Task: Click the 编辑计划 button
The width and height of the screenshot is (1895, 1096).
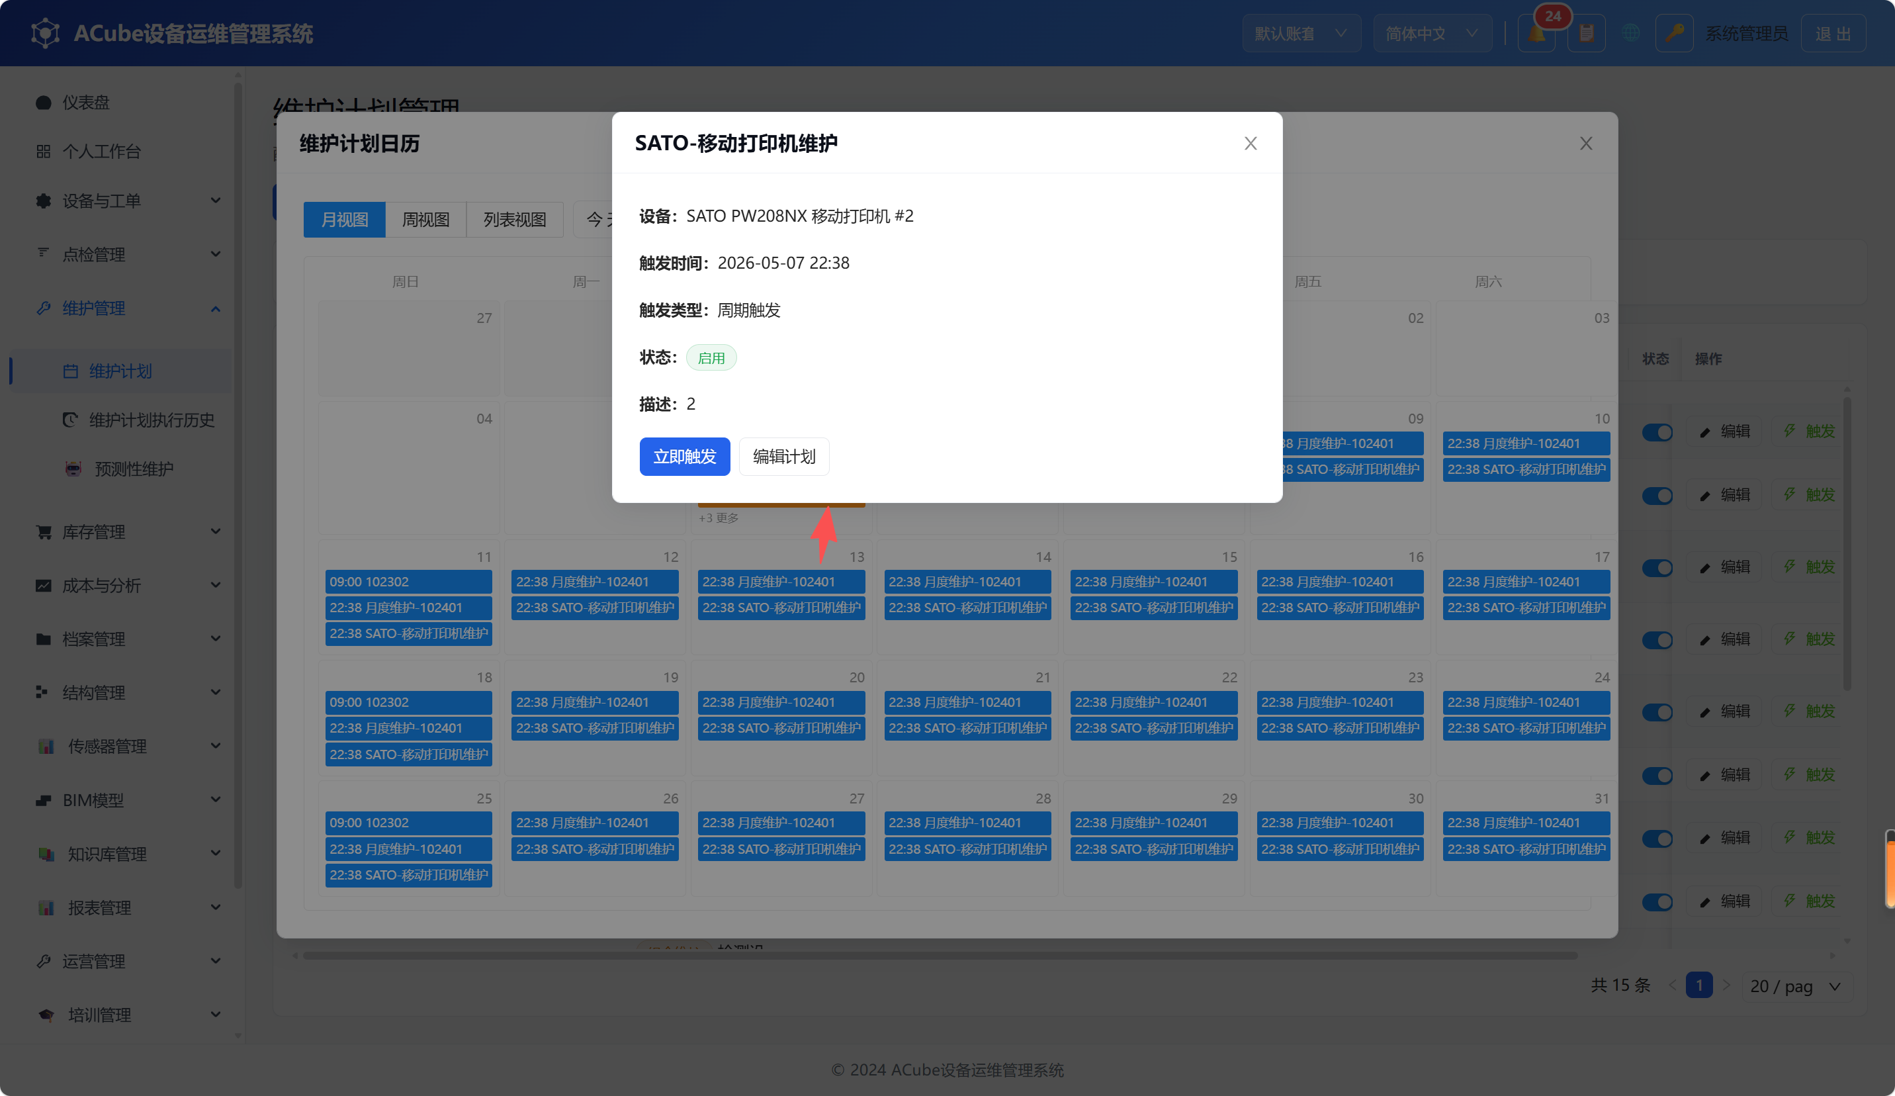Action: (783, 457)
